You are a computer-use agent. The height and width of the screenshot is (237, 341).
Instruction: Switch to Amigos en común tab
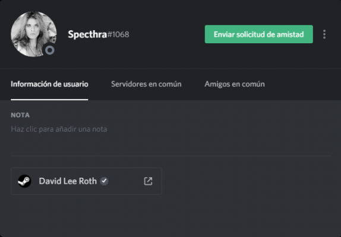click(235, 84)
